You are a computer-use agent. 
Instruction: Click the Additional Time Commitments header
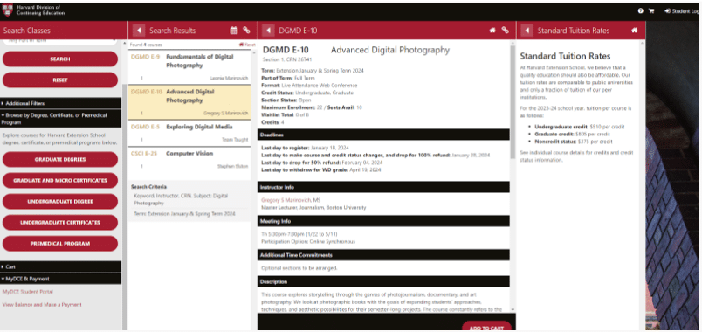tap(383, 255)
